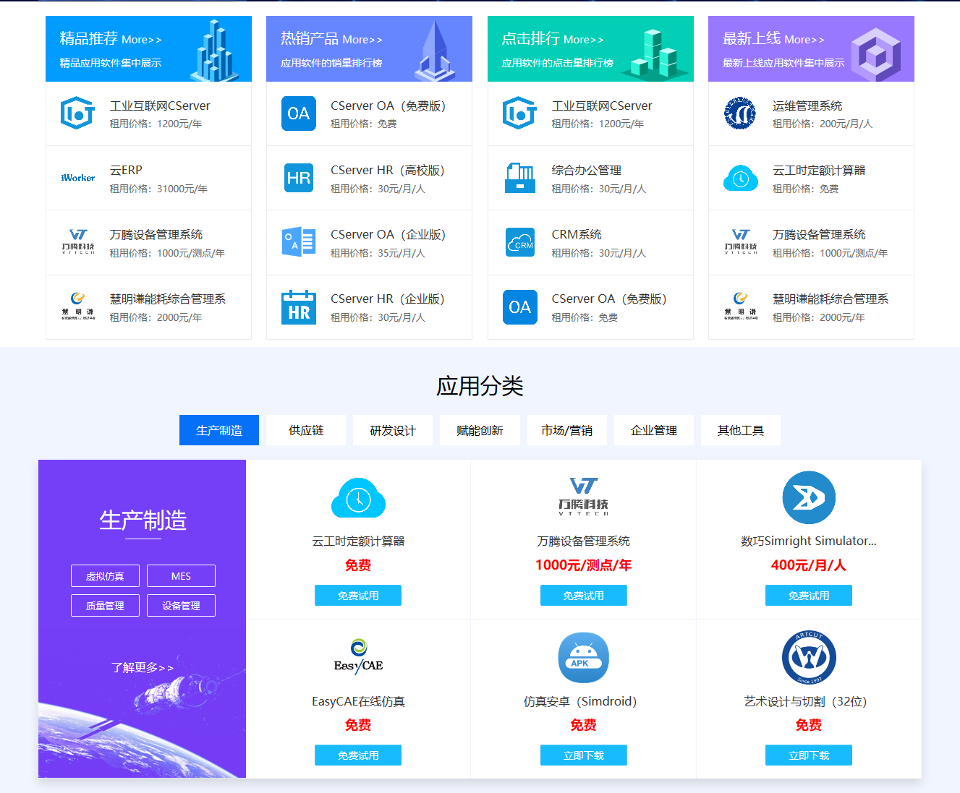Click 万腾科技 logo in 最新上线 list
The image size is (960, 793).
point(740,242)
